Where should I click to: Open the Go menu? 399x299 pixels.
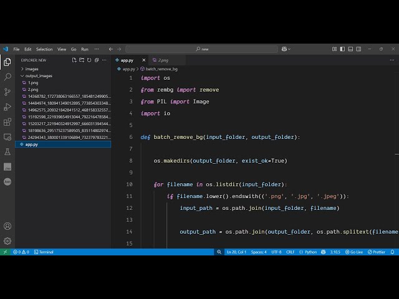pos(74,49)
